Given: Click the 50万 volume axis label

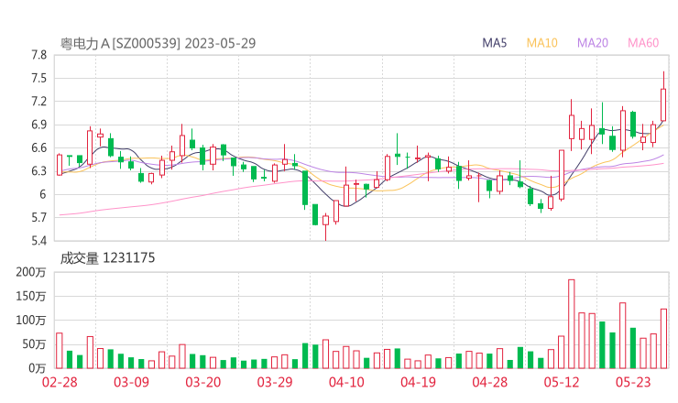Looking at the screenshot, I should coord(34,344).
